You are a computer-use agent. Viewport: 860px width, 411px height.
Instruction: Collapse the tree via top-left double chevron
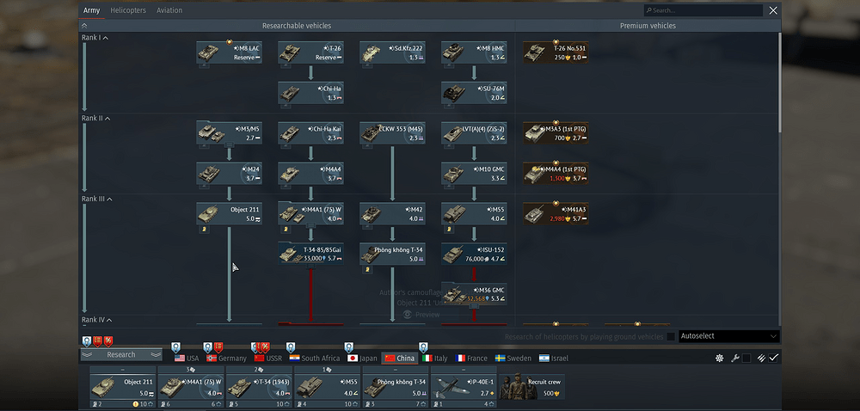84,26
